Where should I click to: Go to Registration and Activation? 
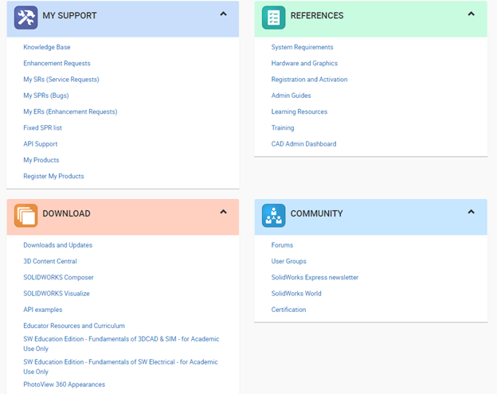point(309,80)
